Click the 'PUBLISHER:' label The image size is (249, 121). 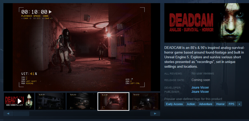click(172, 92)
